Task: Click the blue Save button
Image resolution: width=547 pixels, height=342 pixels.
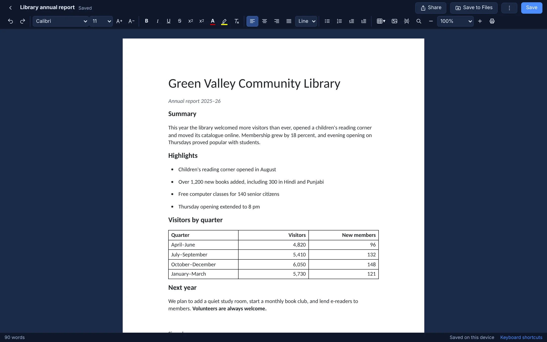Action: point(532,8)
